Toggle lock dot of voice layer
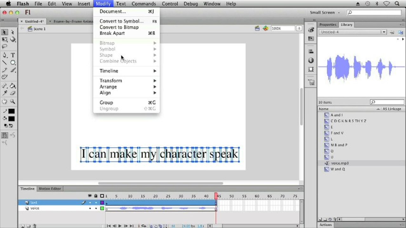The image size is (406, 228). click(x=96, y=208)
